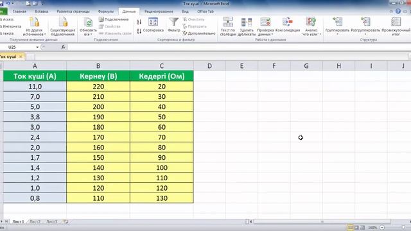Click the 160% zoom level
411x231 pixels.
click(x=372, y=228)
